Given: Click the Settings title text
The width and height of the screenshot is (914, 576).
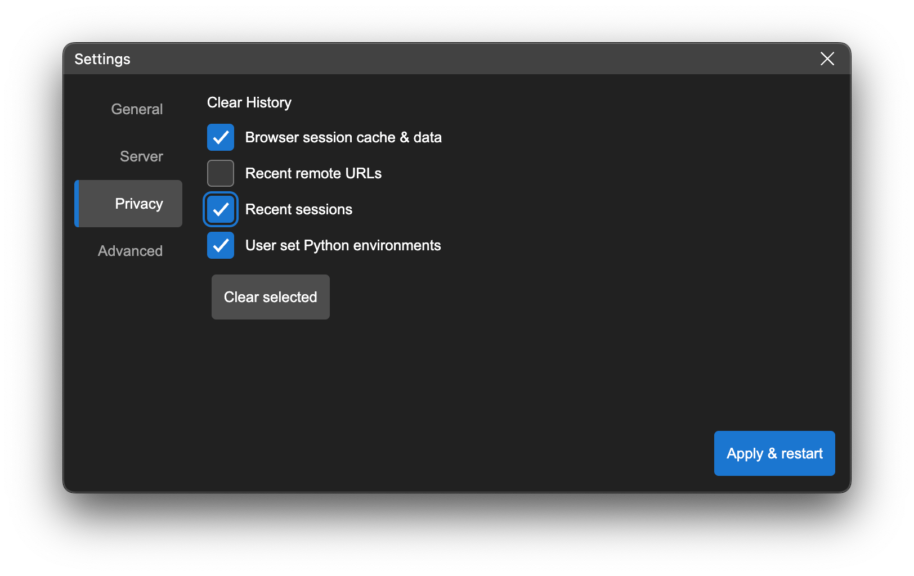Looking at the screenshot, I should point(102,59).
